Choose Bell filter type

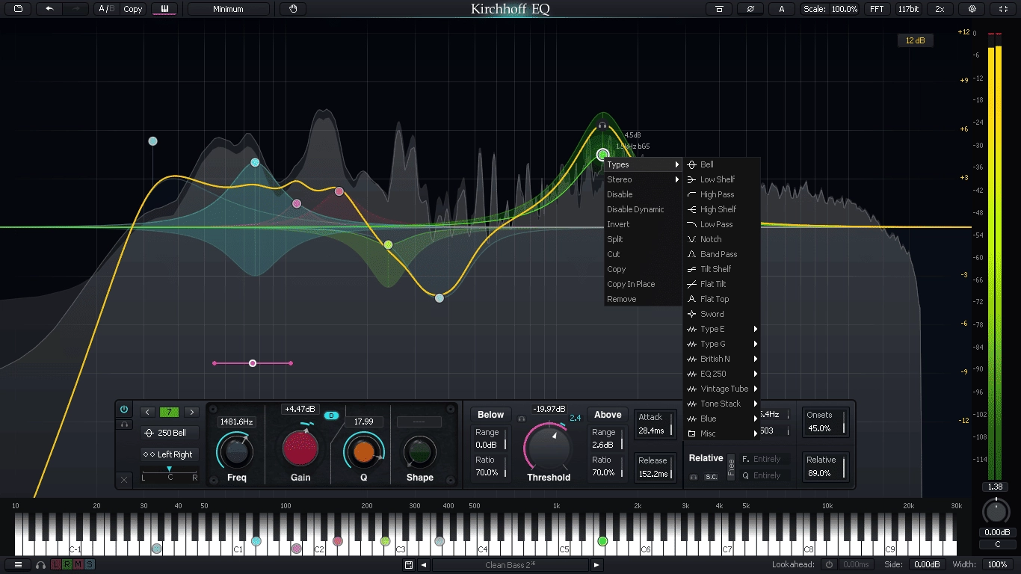pos(721,164)
